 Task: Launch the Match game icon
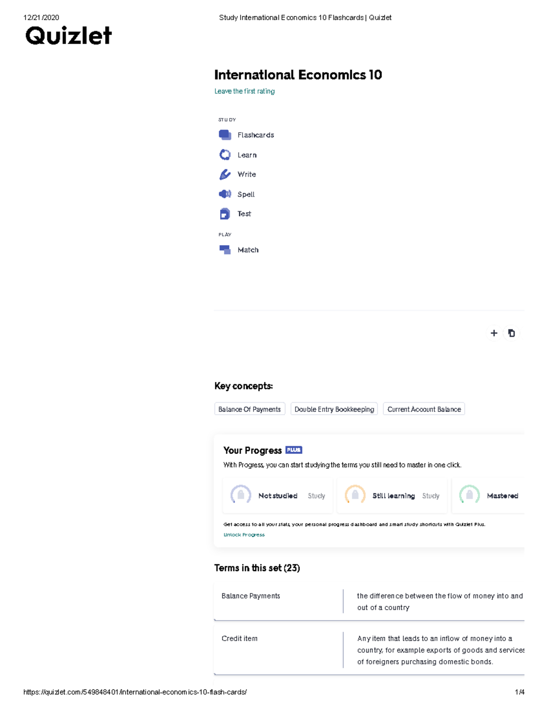click(x=225, y=250)
